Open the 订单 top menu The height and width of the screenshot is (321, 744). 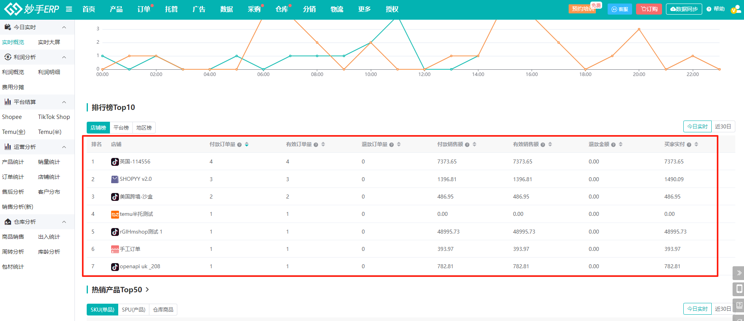click(144, 9)
